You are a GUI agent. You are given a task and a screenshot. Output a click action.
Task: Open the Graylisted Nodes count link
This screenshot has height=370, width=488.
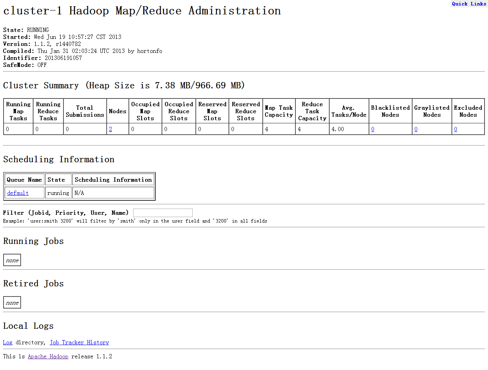pyautogui.click(x=416, y=129)
